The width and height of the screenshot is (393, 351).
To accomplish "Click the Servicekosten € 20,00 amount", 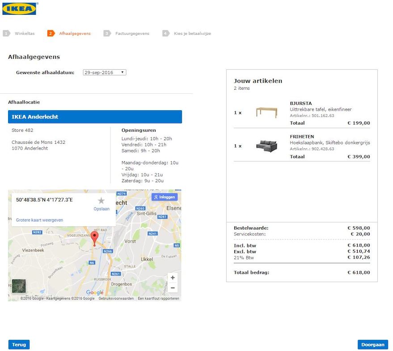I will [x=360, y=234].
